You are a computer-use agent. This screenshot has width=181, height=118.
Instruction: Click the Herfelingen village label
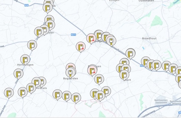click(x=25, y=65)
